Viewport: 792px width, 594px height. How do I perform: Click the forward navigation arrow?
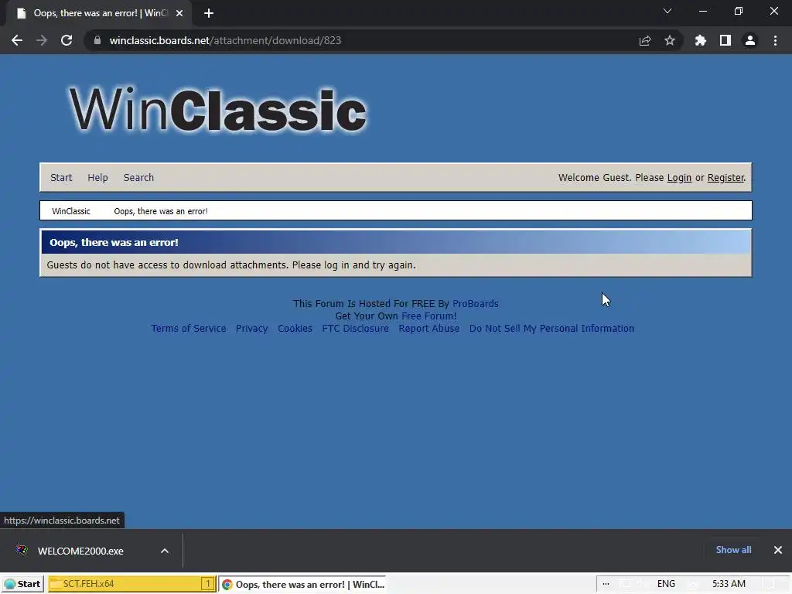42,40
